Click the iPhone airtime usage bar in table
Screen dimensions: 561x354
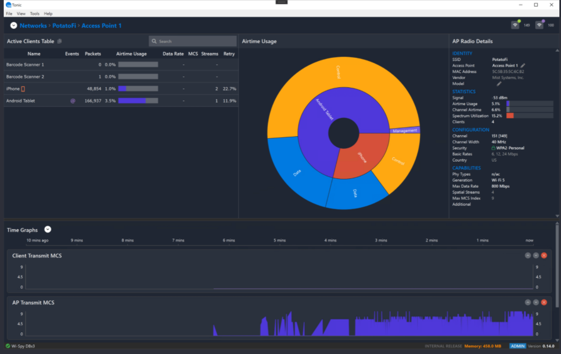138,89
